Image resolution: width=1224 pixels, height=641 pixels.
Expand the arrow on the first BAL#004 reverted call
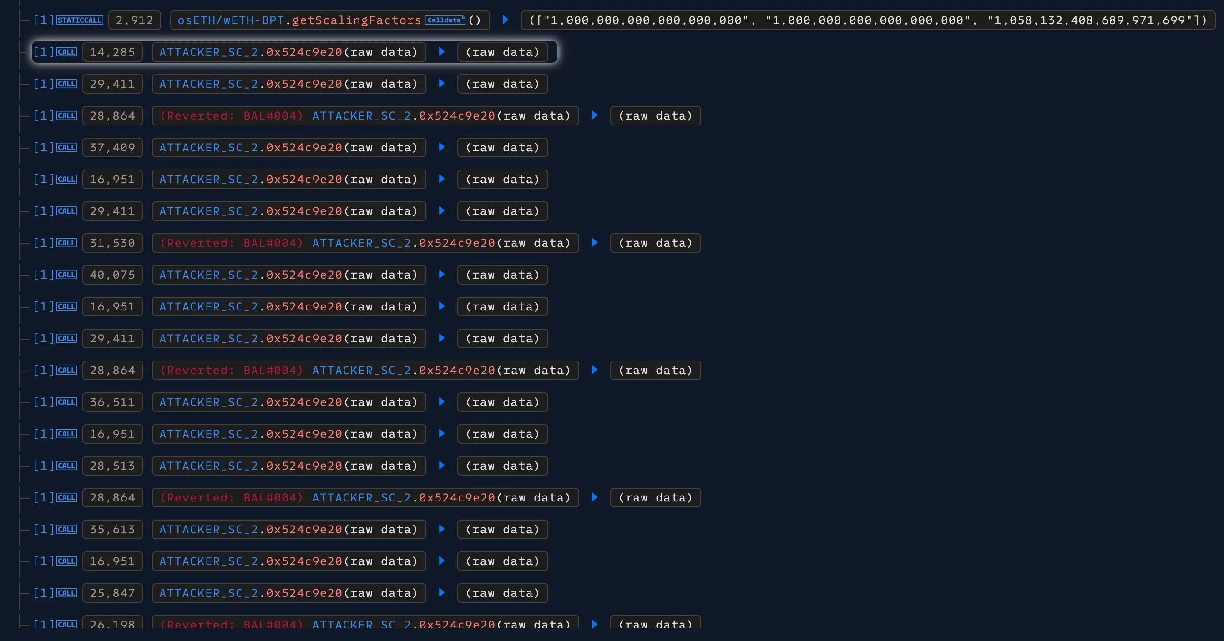[x=594, y=115]
